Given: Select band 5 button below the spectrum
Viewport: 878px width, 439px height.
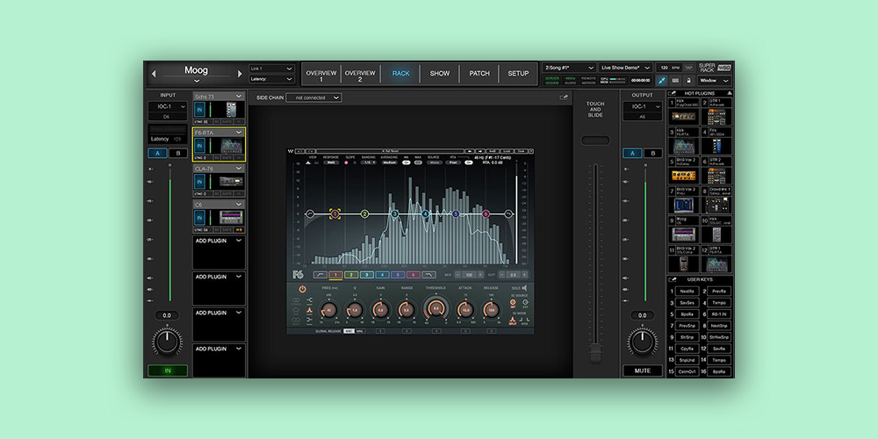Looking at the screenshot, I should click(x=397, y=275).
